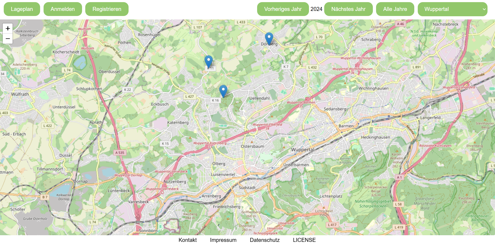Viewport: 495px width, 244px height.
Task: Click the Barmen label on the map
Action: click(x=346, y=126)
